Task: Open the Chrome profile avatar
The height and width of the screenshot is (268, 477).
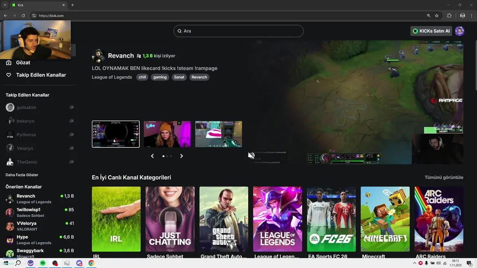Action: [x=462, y=16]
